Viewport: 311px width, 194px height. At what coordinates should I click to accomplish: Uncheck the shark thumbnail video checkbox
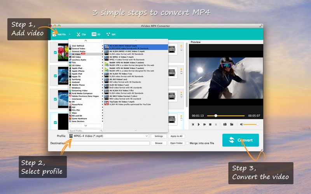point(55,76)
